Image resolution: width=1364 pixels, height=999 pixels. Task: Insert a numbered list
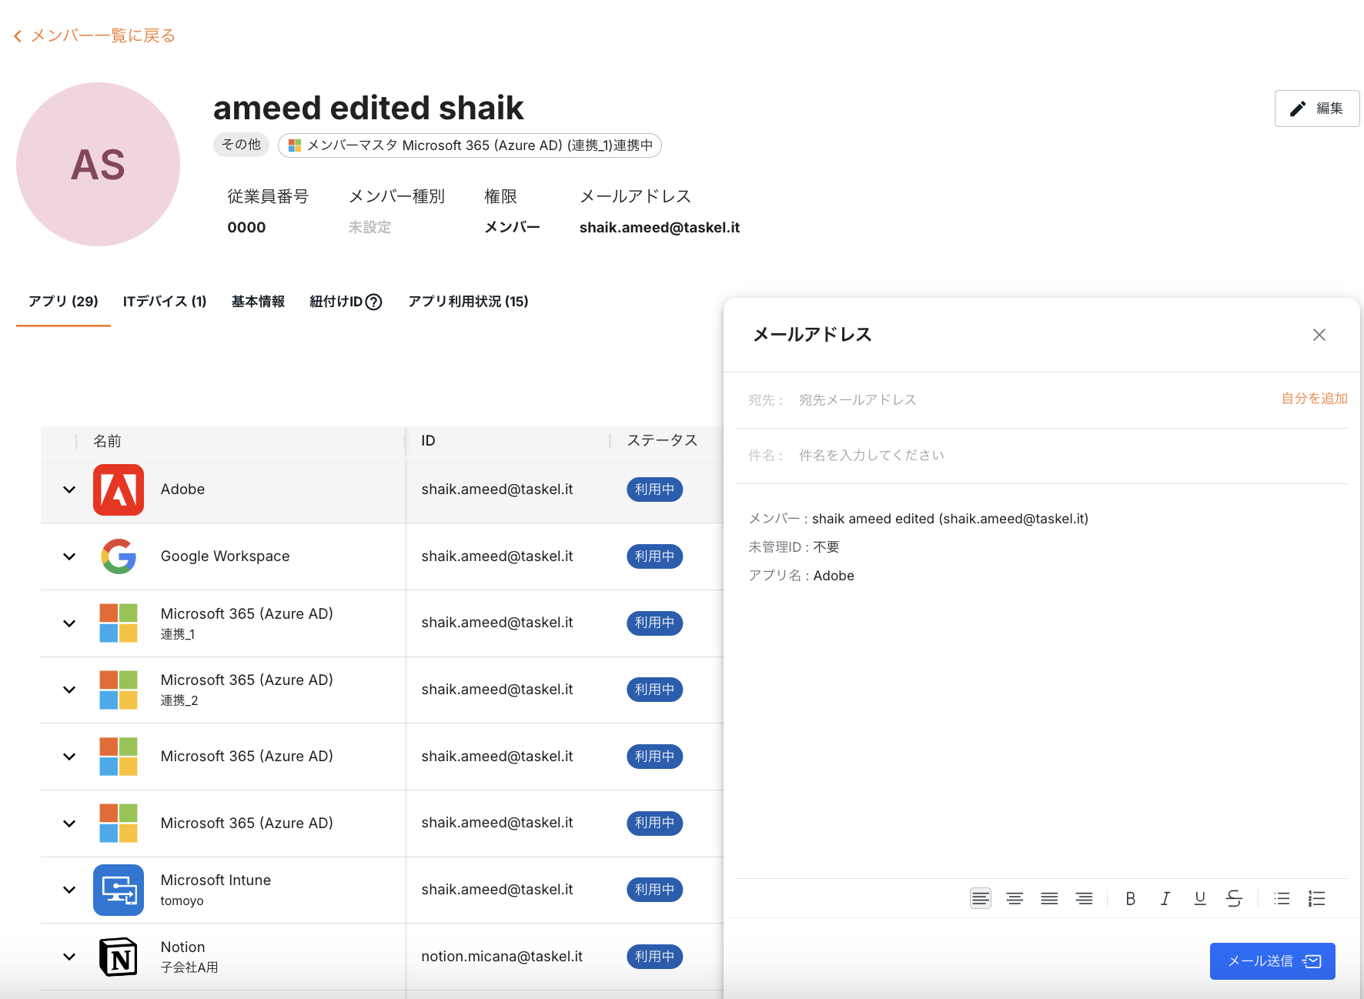(x=1316, y=898)
